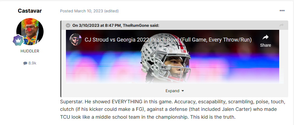Click the (edited) label beside post date
Screen dimensions: 294x125
point(111,11)
